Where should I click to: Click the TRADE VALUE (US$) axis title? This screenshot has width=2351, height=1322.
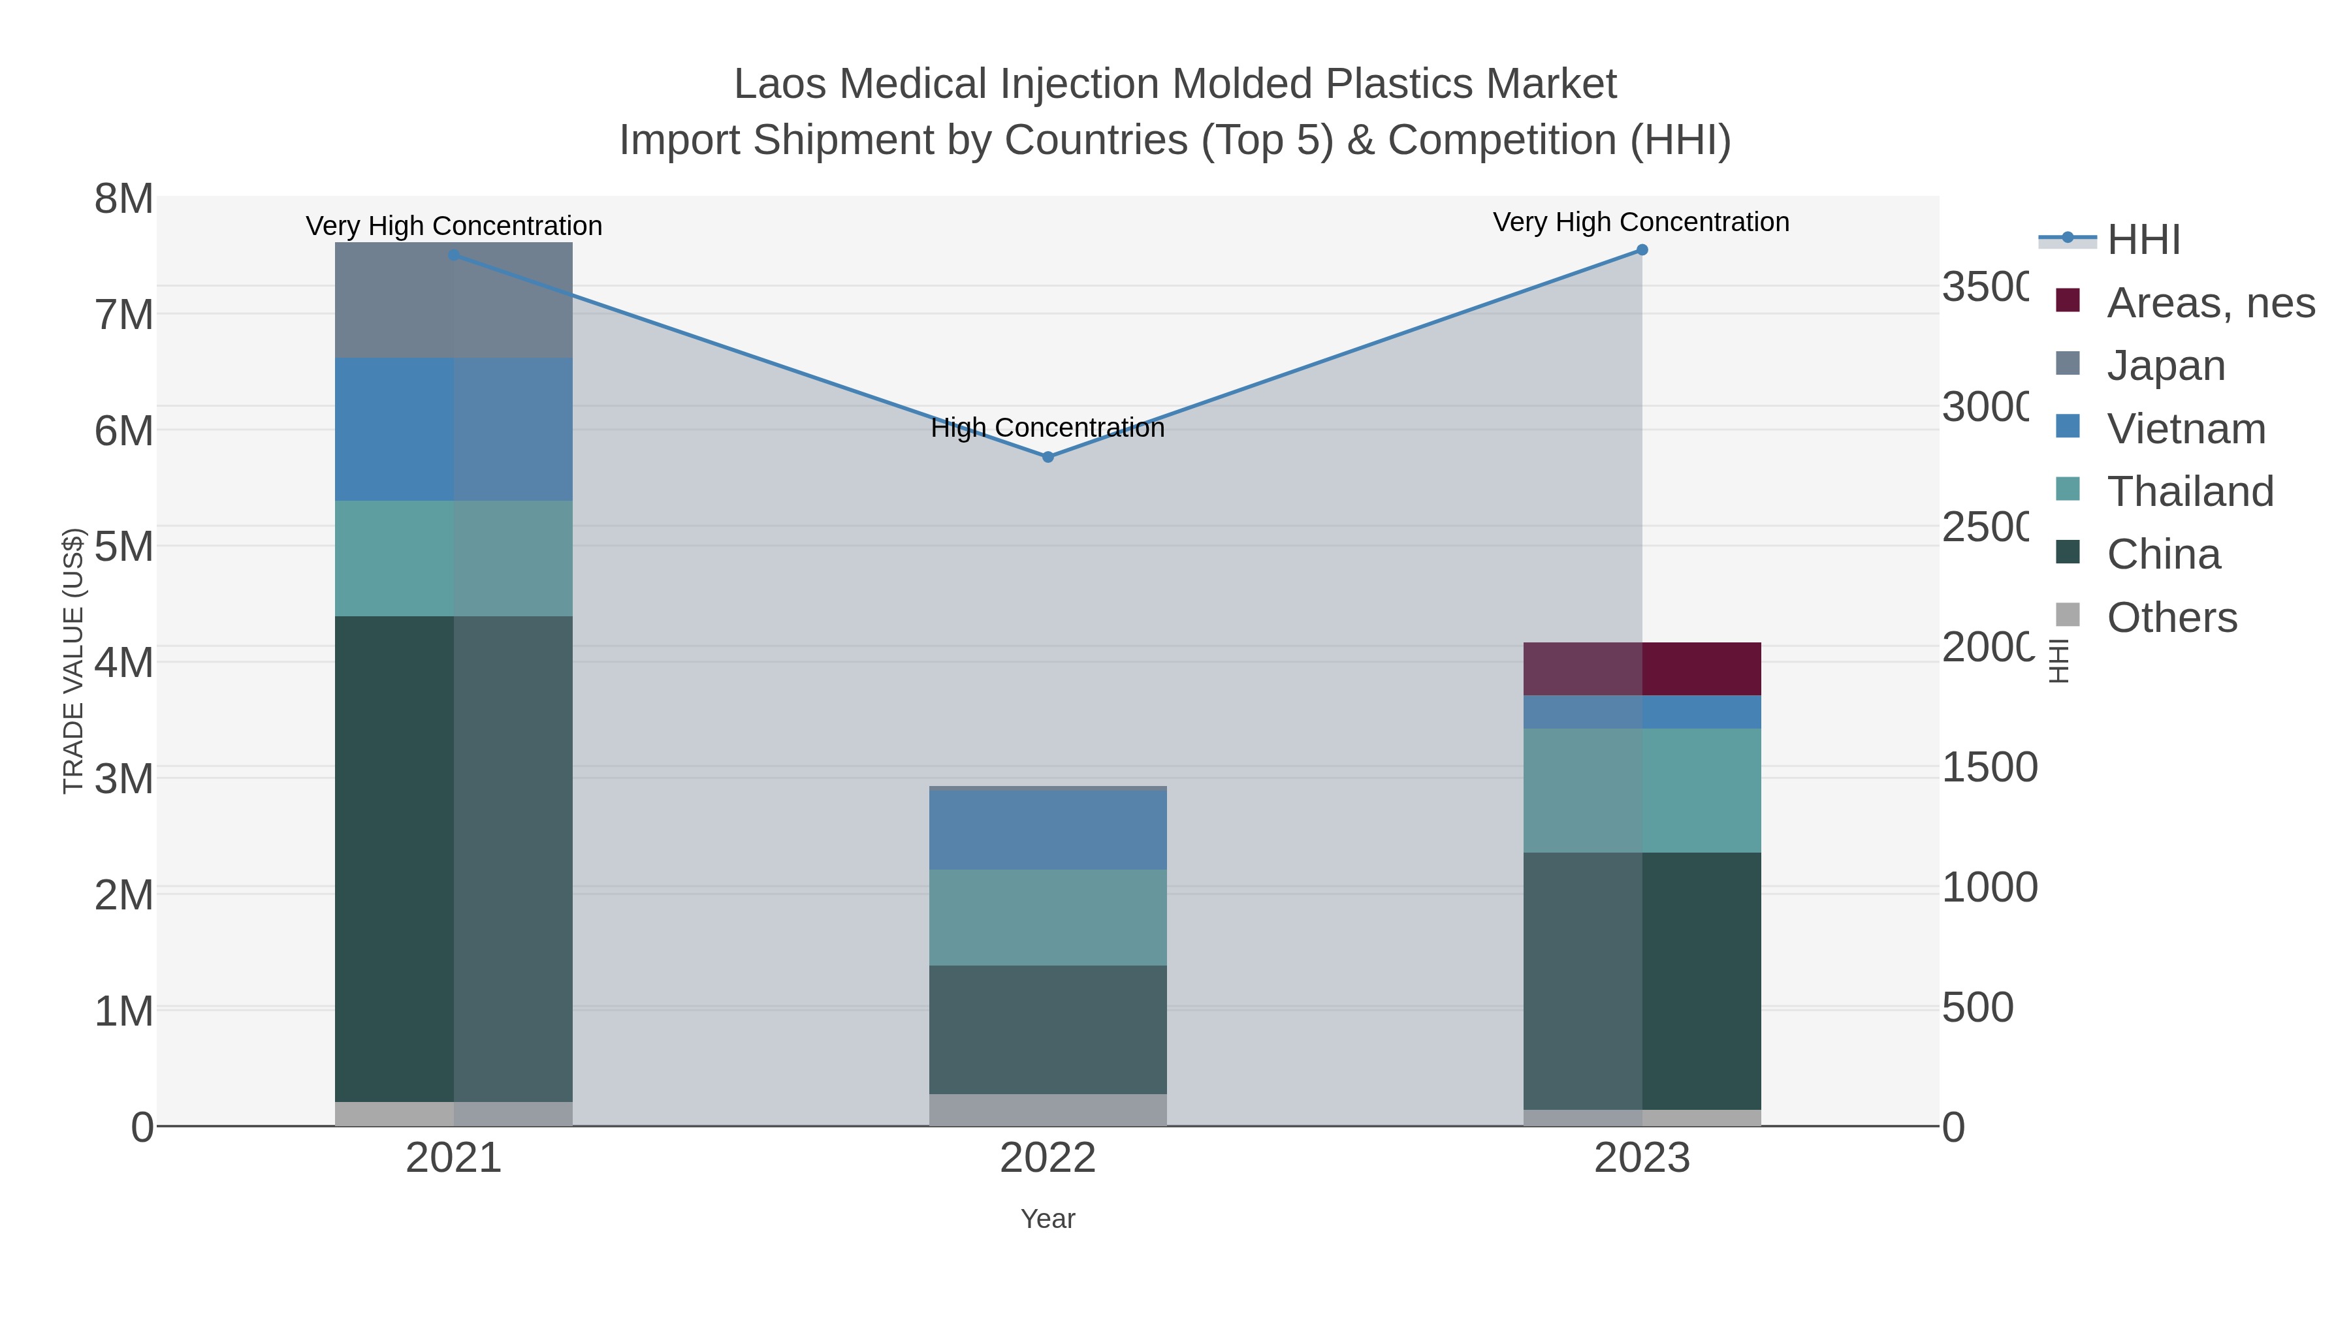(73, 661)
